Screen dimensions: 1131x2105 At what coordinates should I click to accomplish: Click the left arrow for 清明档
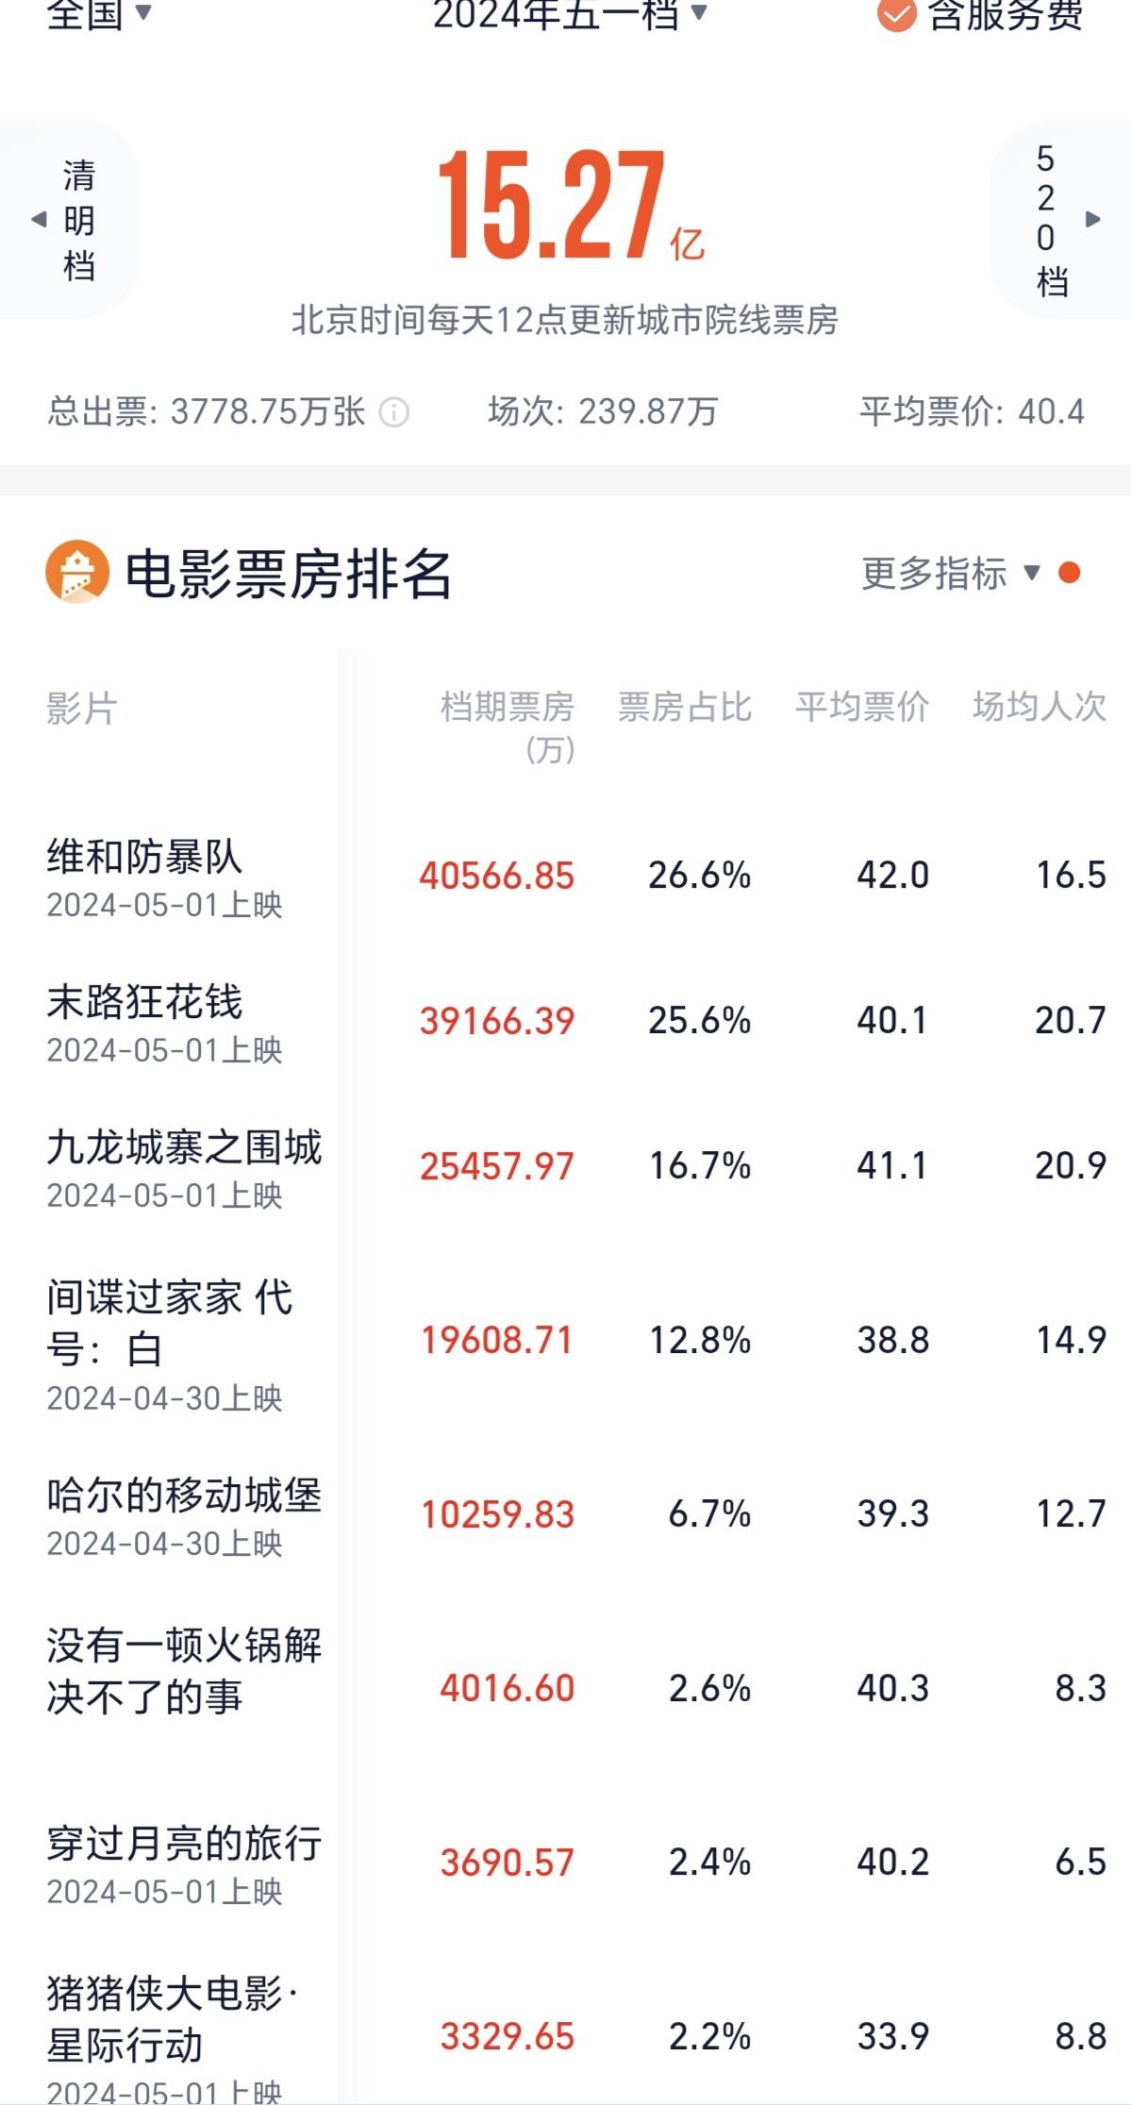click(39, 220)
